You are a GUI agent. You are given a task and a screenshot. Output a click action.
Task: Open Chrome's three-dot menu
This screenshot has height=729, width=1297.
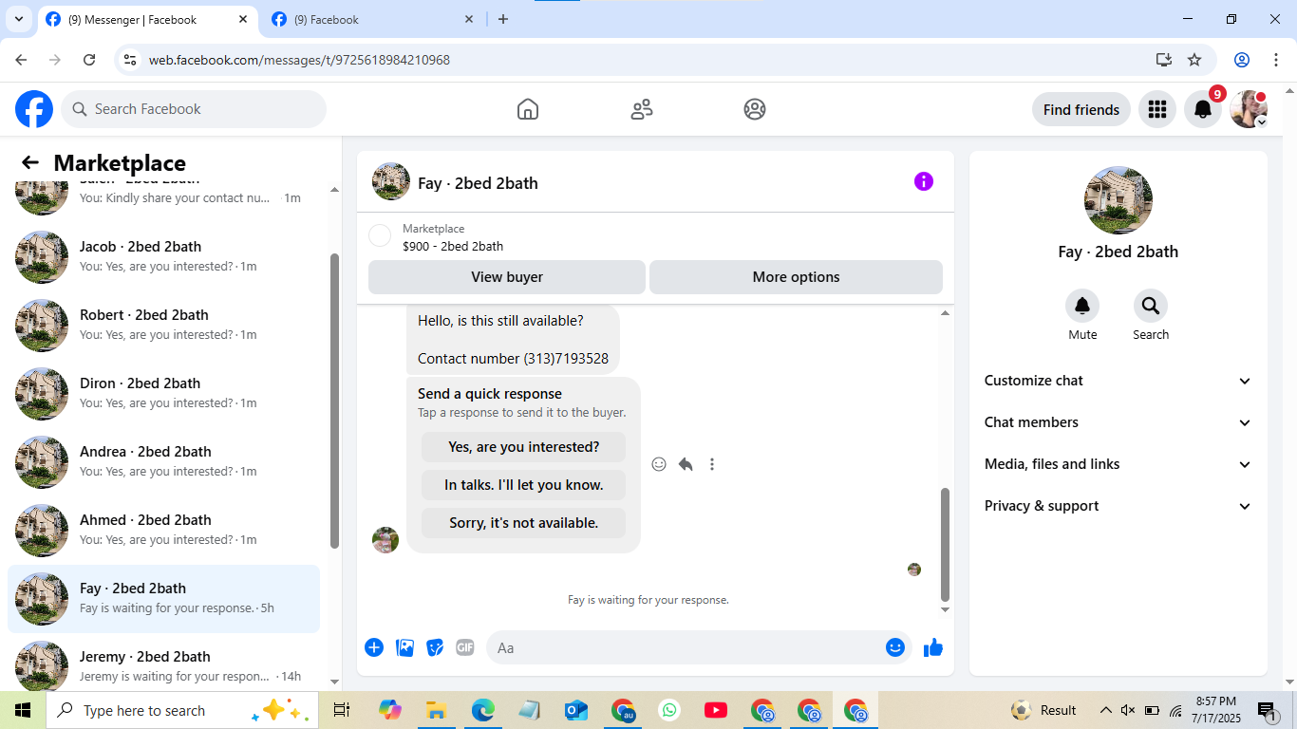tap(1276, 60)
